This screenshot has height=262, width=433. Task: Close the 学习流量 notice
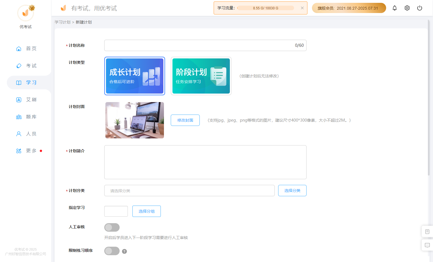pos(302,8)
